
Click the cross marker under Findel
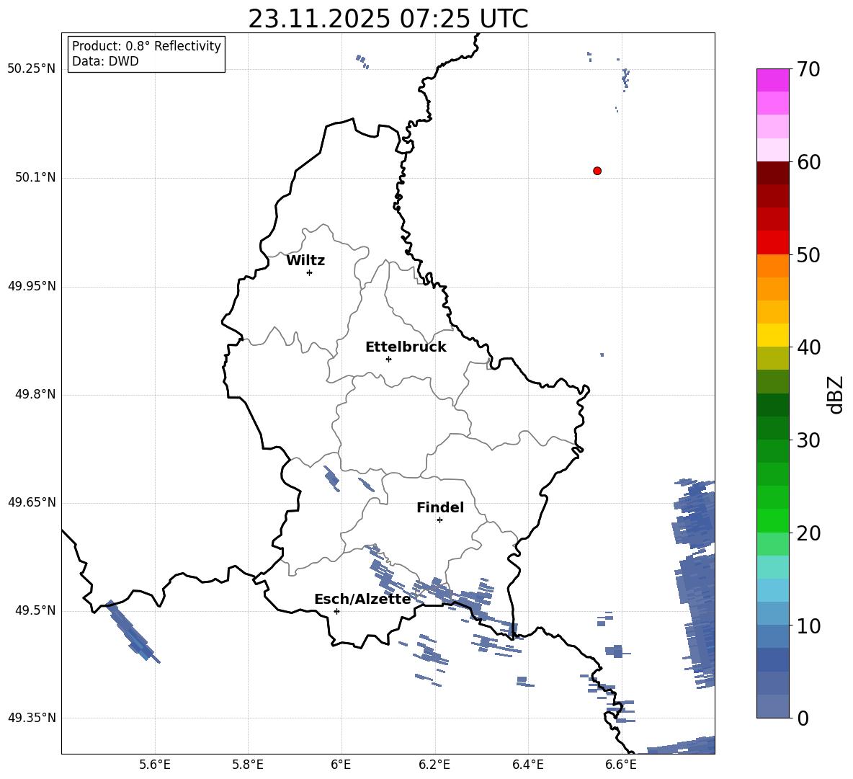tap(439, 520)
